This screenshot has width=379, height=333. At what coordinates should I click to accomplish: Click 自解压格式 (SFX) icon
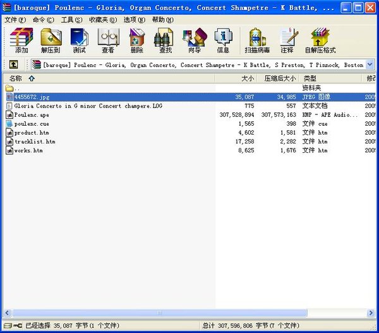[320, 40]
